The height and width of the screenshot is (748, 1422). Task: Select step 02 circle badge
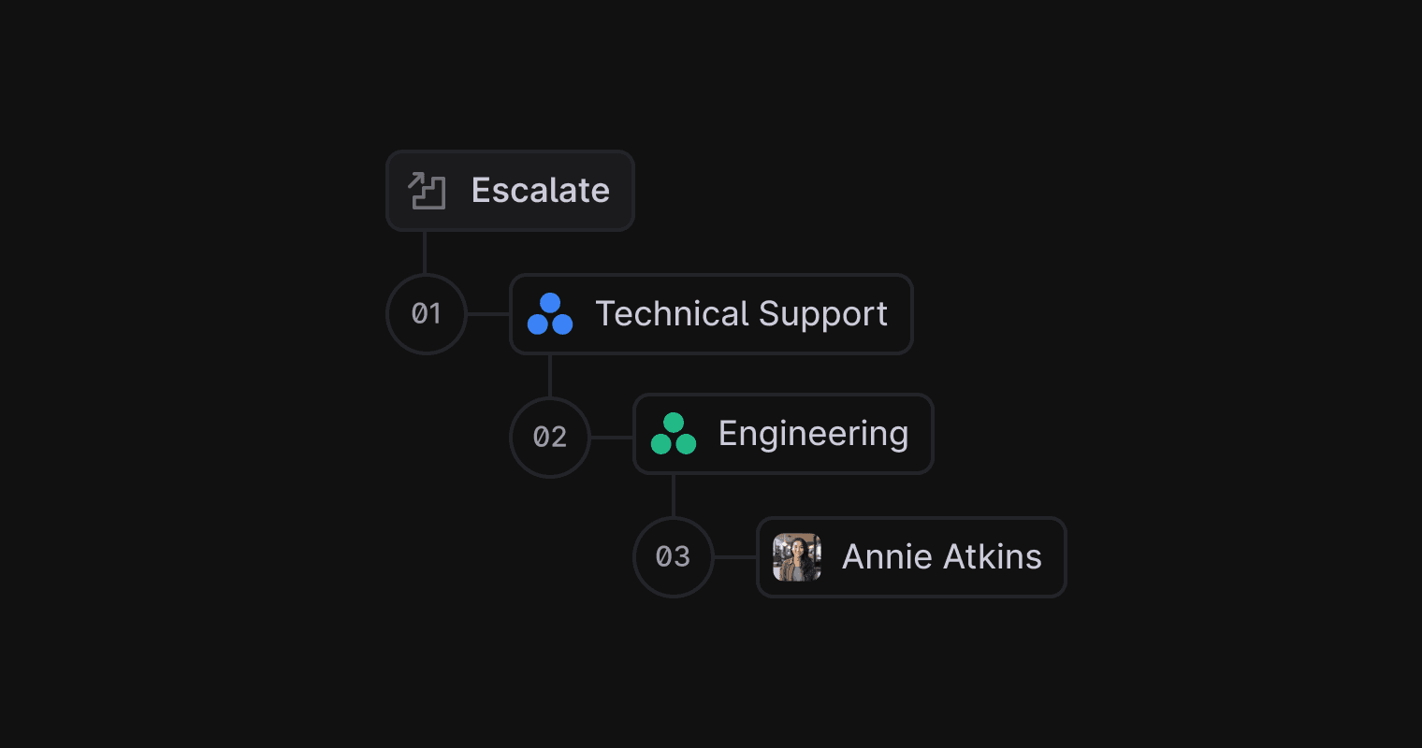(x=550, y=437)
